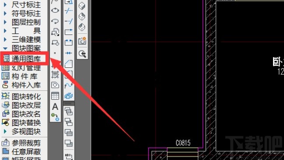Click the Zoom Previous magnifier icon
The width and height of the screenshot is (284, 160).
pos(82,54)
